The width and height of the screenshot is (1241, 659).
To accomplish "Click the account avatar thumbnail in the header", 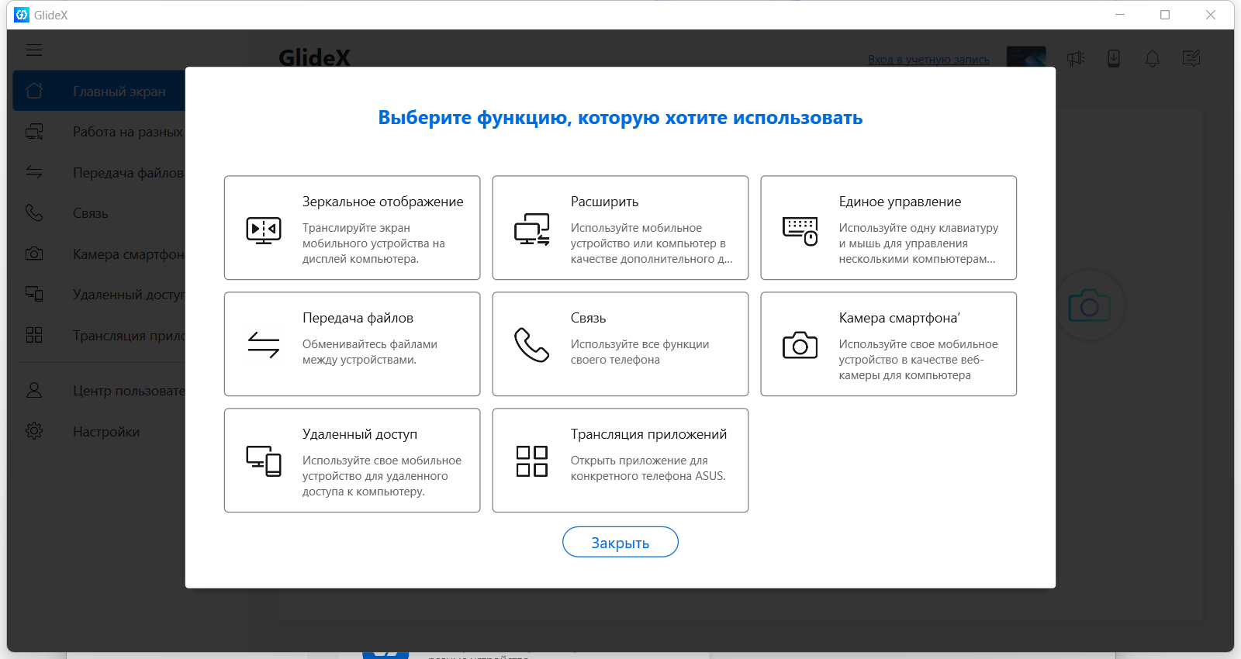I will (1026, 57).
